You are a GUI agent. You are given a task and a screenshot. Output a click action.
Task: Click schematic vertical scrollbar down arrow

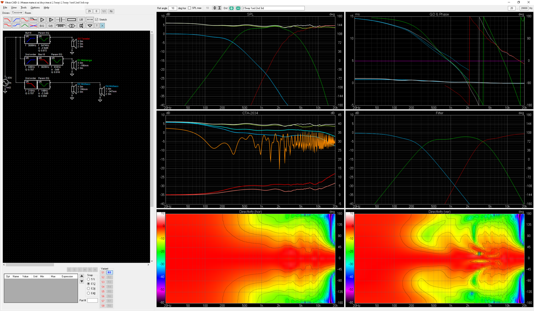152,261
